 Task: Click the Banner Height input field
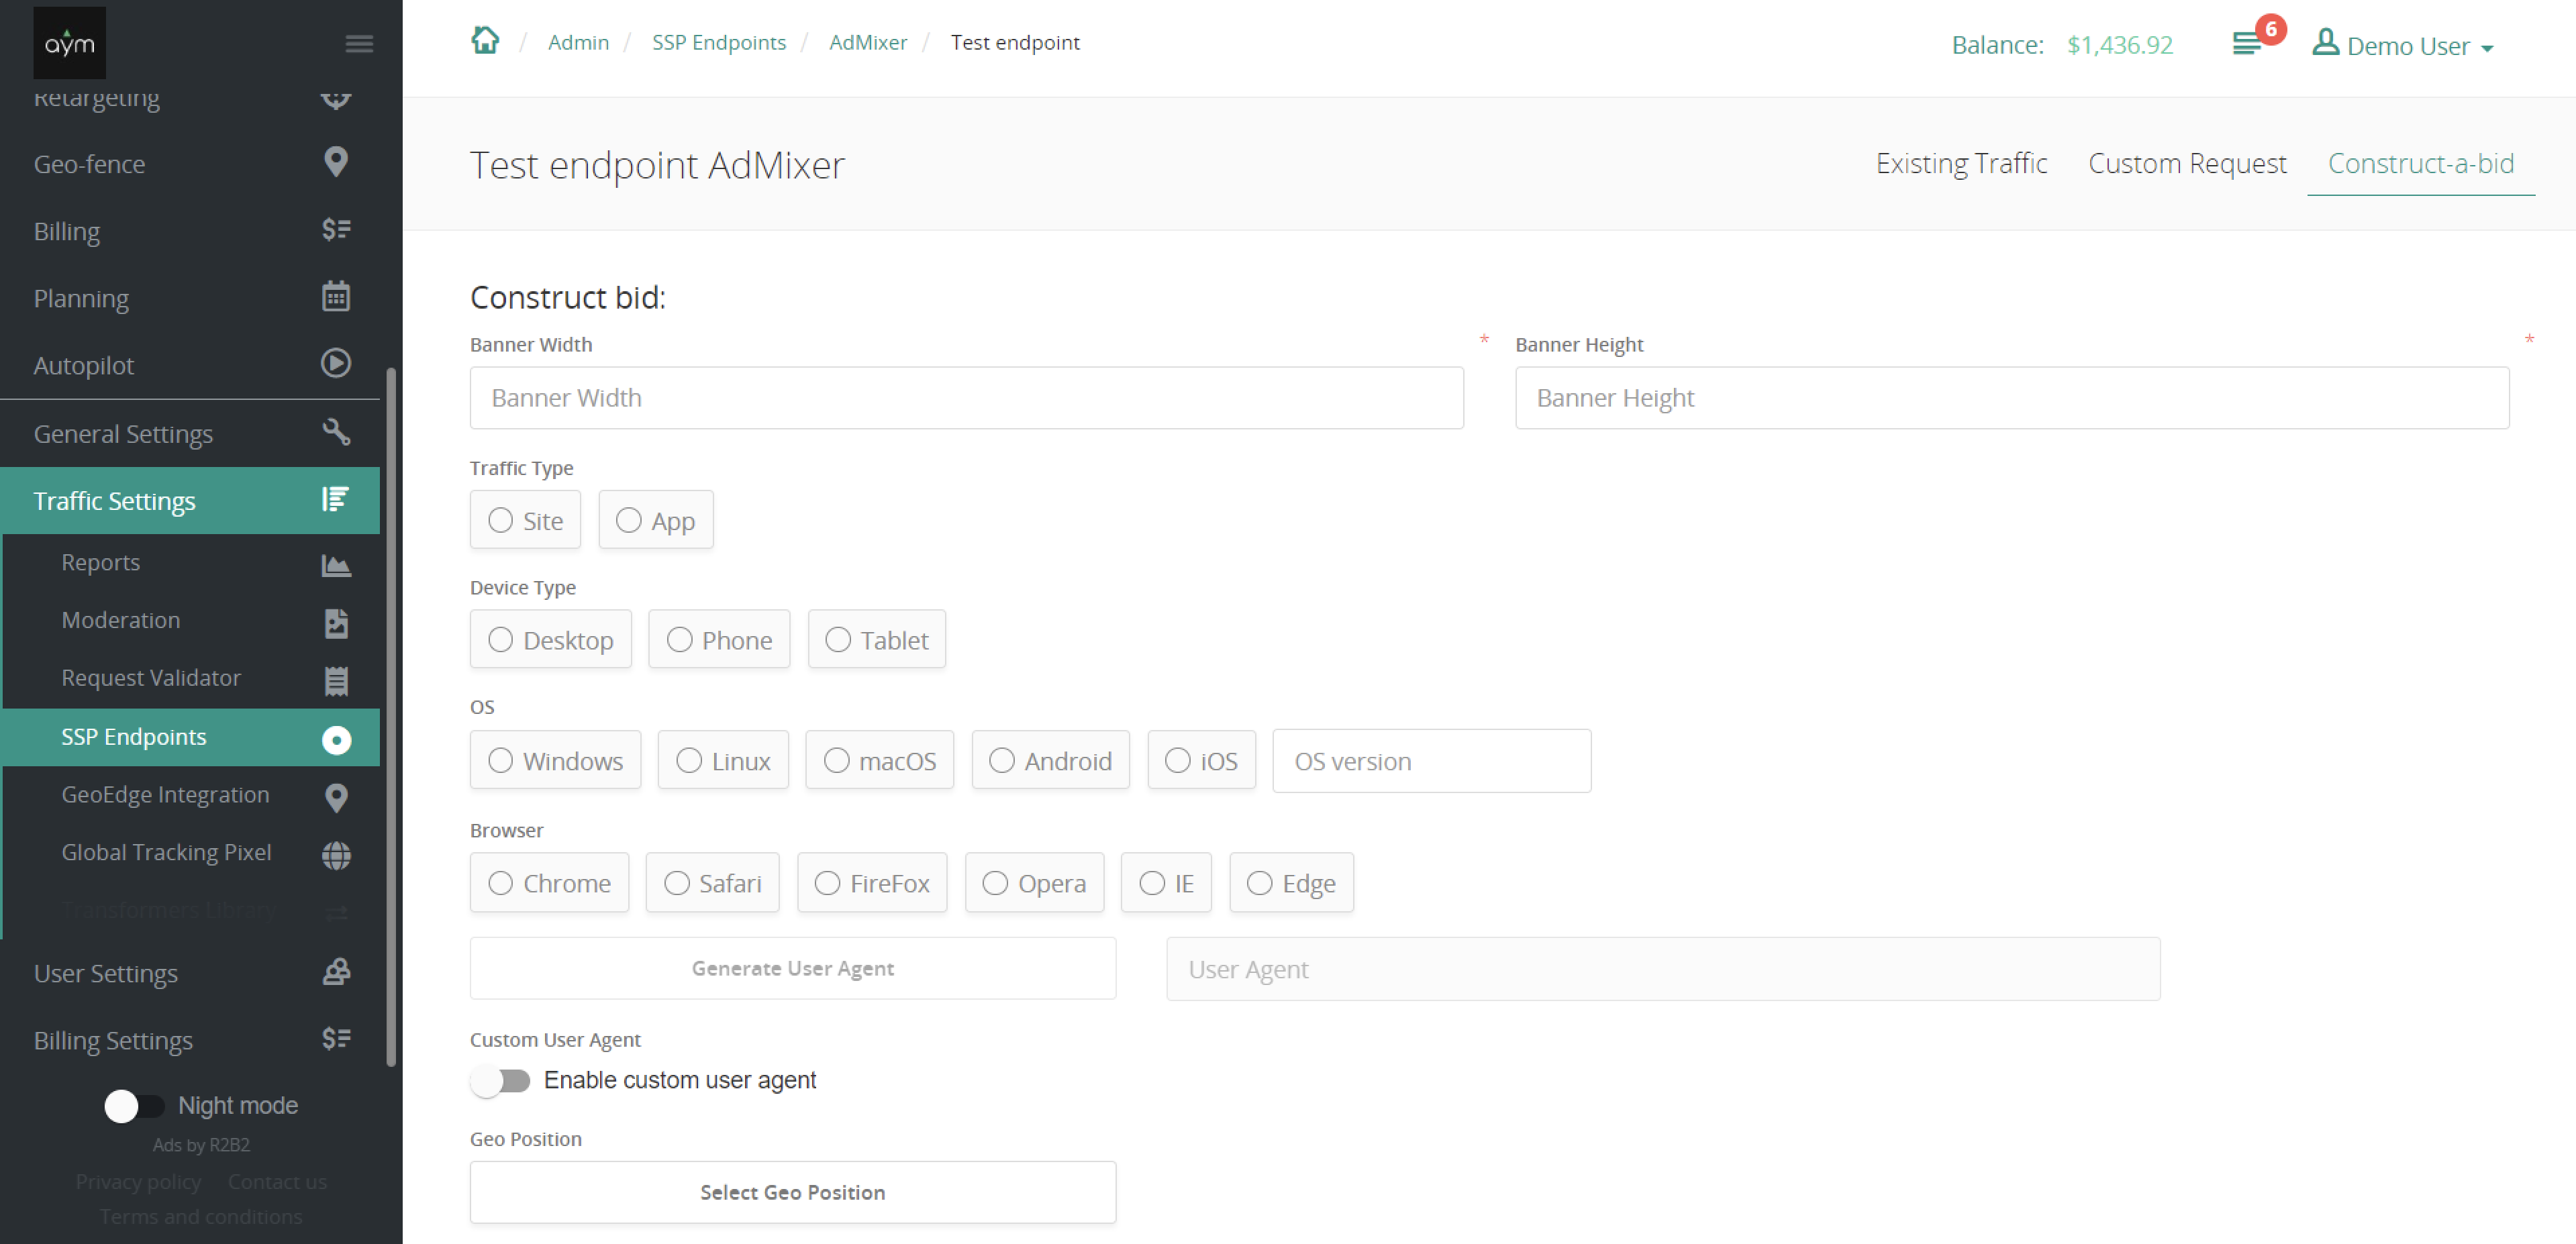click(x=2012, y=397)
